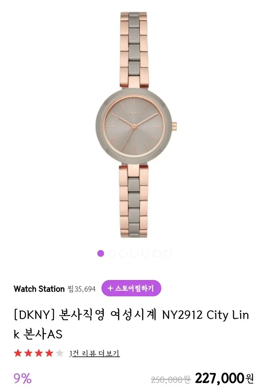Click the third red rating star

coord(39,353)
